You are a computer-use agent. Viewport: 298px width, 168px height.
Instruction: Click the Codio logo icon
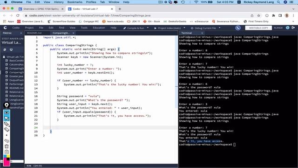pos(5,28)
